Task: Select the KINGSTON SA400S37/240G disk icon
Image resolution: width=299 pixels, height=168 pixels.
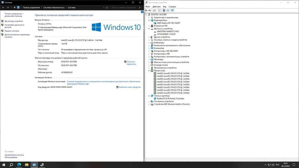Action: coord(155,31)
